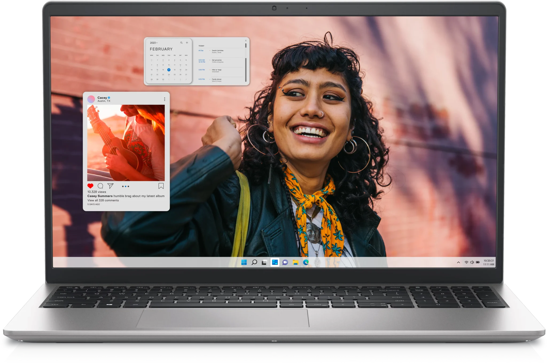
Task: Open the Sarah's birthday event
Action: click(218, 50)
